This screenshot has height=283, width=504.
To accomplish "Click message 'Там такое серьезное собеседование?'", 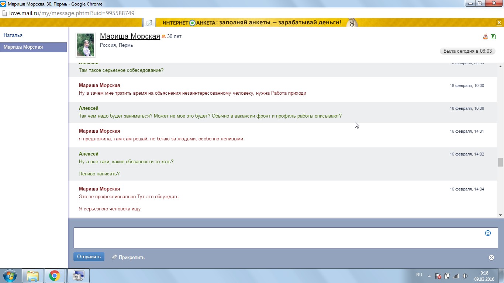I will (x=121, y=70).
